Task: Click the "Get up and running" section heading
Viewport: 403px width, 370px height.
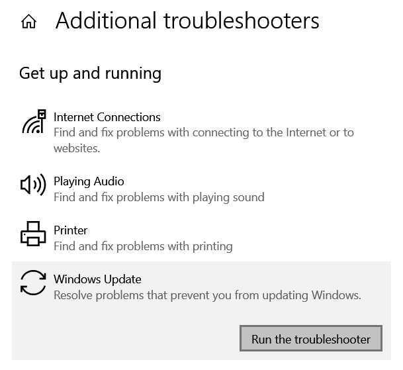Action: (x=90, y=73)
